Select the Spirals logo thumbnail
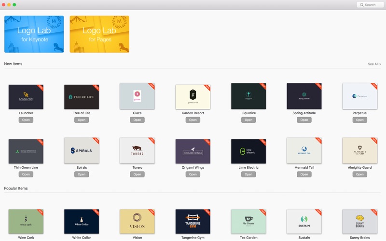The image size is (386, 241). coord(82,150)
